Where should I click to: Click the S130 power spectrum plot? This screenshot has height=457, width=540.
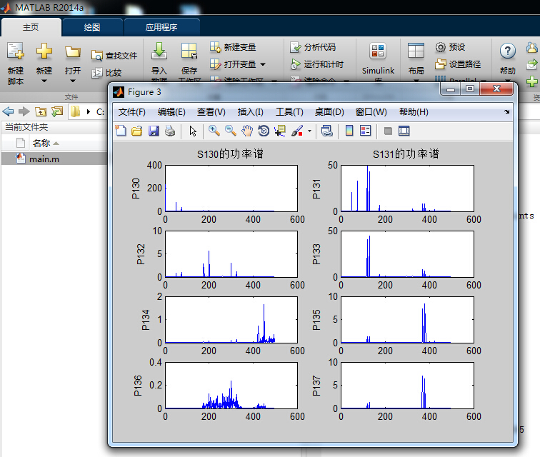(231, 189)
